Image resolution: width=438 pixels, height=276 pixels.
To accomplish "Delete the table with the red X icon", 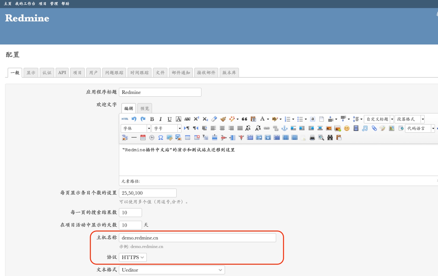I will (x=197, y=138).
